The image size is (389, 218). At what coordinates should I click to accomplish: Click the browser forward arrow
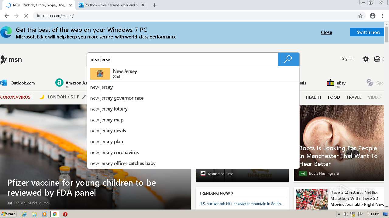pyautogui.click(x=16, y=16)
